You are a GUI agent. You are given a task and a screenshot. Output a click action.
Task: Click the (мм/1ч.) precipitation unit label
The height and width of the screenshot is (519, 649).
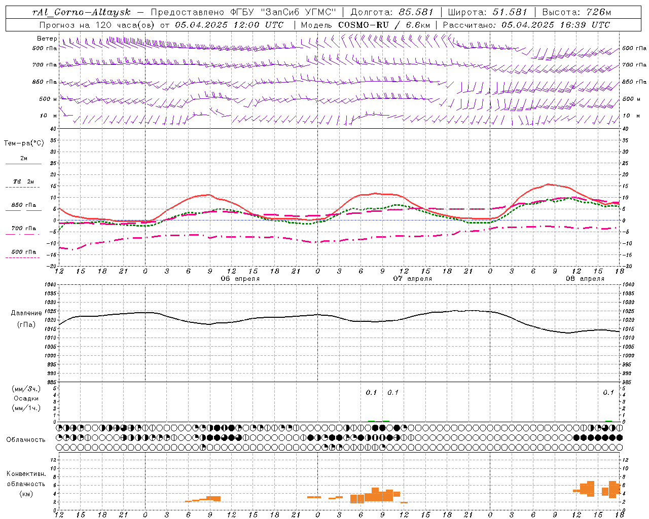(x=26, y=408)
